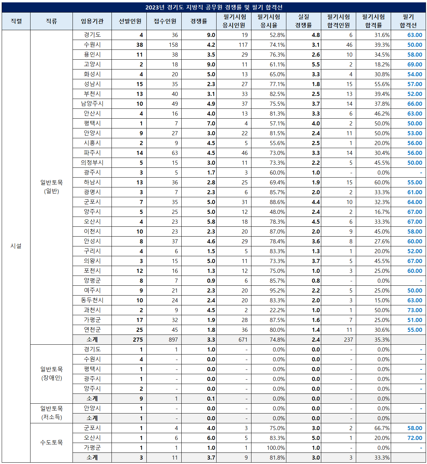Click the '구리시' row name
Screen dimensions: 427x464
click(92, 251)
